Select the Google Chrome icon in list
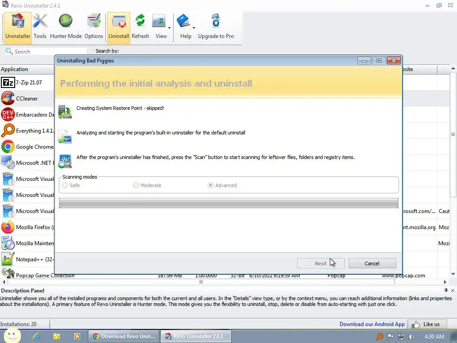The height and width of the screenshot is (343, 457). pos(8,146)
